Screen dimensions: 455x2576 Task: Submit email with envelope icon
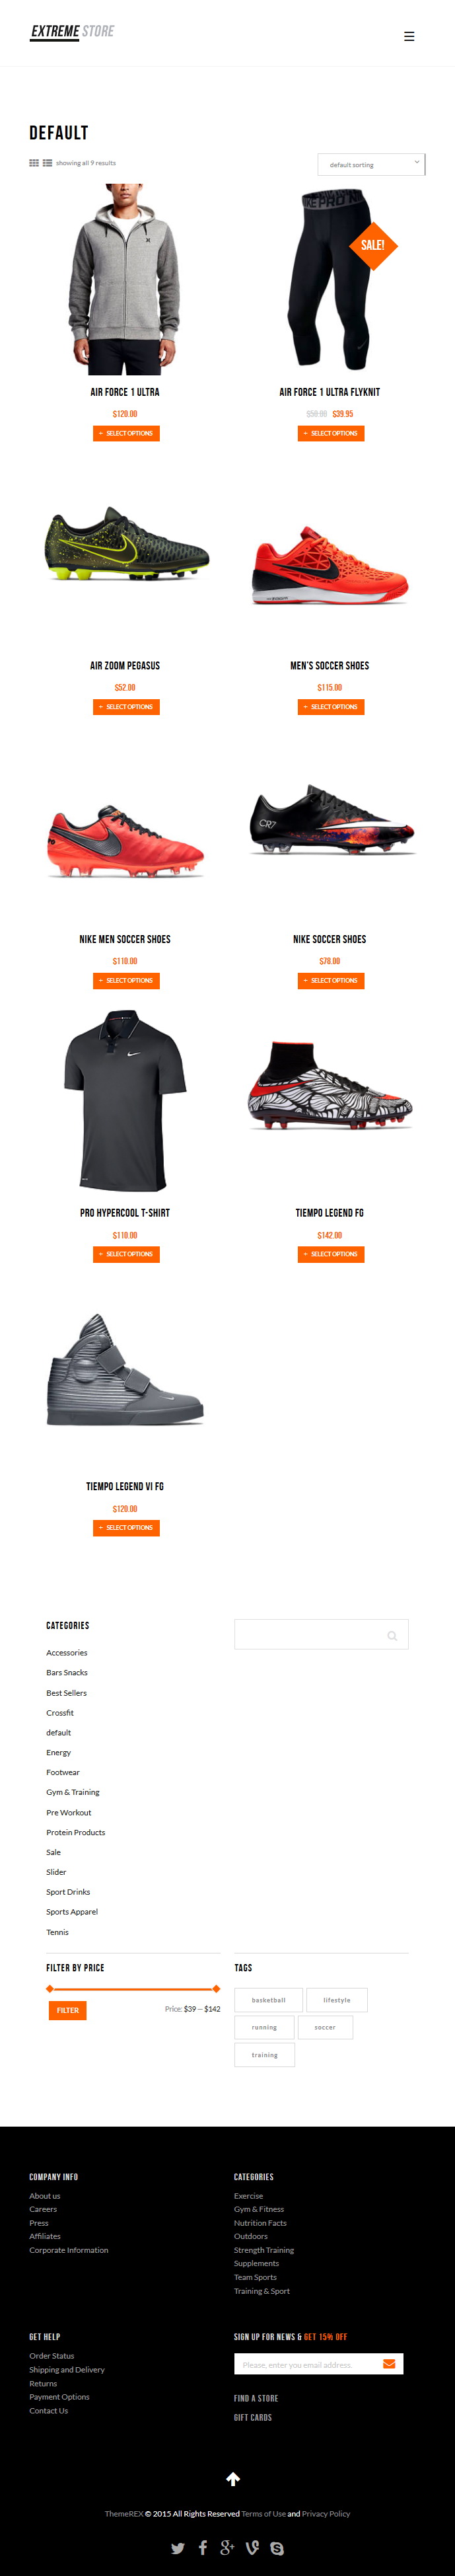click(x=390, y=2364)
